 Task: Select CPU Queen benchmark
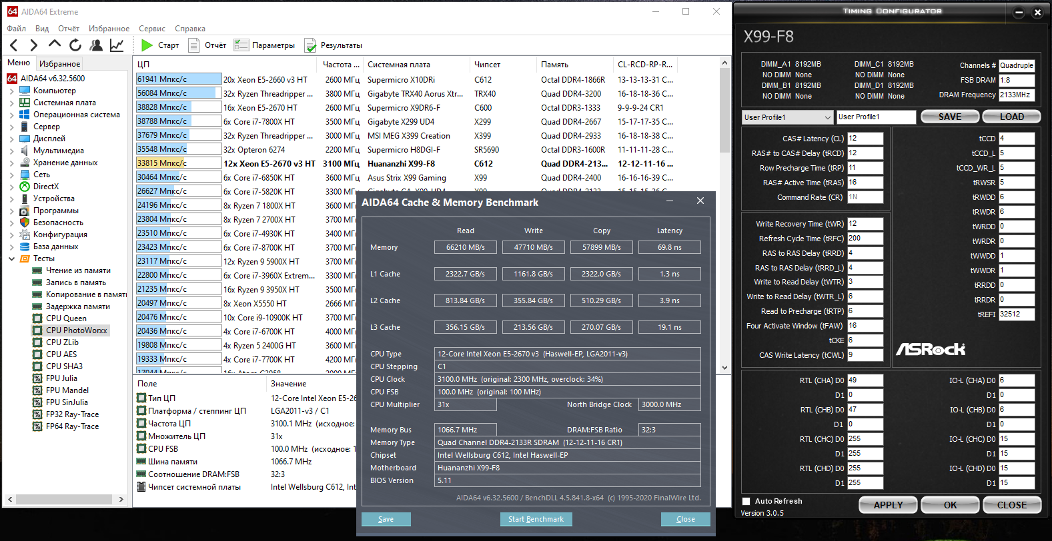(x=66, y=318)
